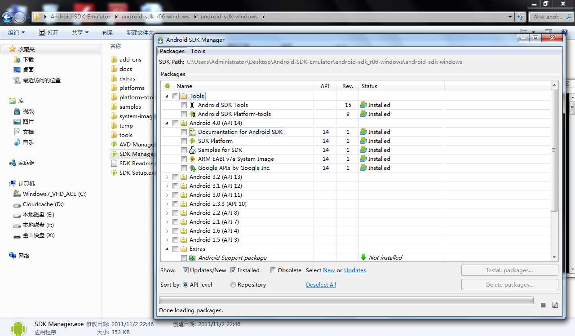Click the AVD Manager android icon in Explorer
The height and width of the screenshot is (336, 575).
click(x=114, y=145)
